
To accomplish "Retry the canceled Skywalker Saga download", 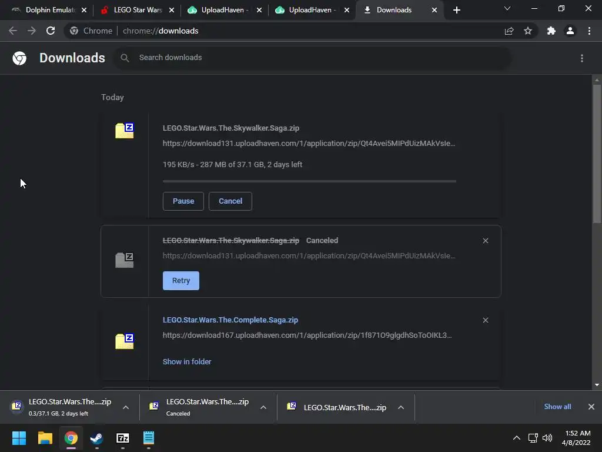I will pyautogui.click(x=181, y=281).
